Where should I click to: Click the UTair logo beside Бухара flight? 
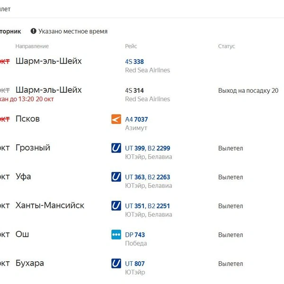(x=116, y=263)
